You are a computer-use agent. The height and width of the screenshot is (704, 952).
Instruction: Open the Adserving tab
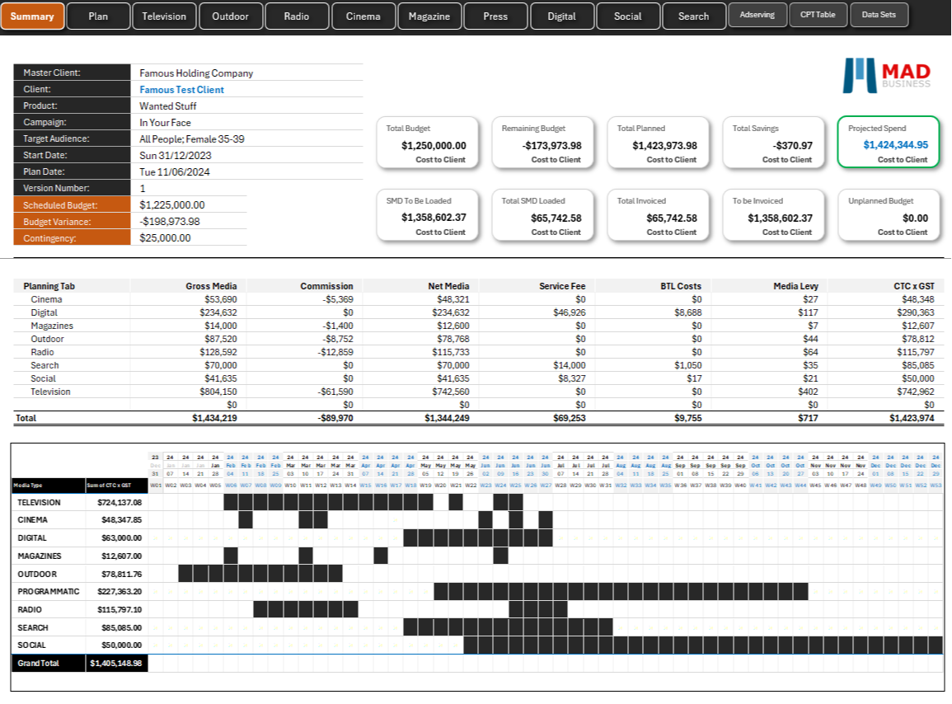pos(757,15)
